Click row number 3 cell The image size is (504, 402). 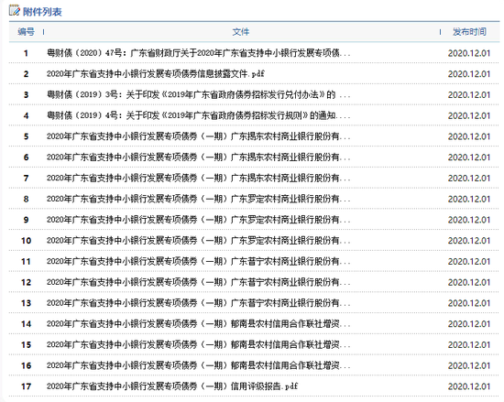[x=26, y=94]
